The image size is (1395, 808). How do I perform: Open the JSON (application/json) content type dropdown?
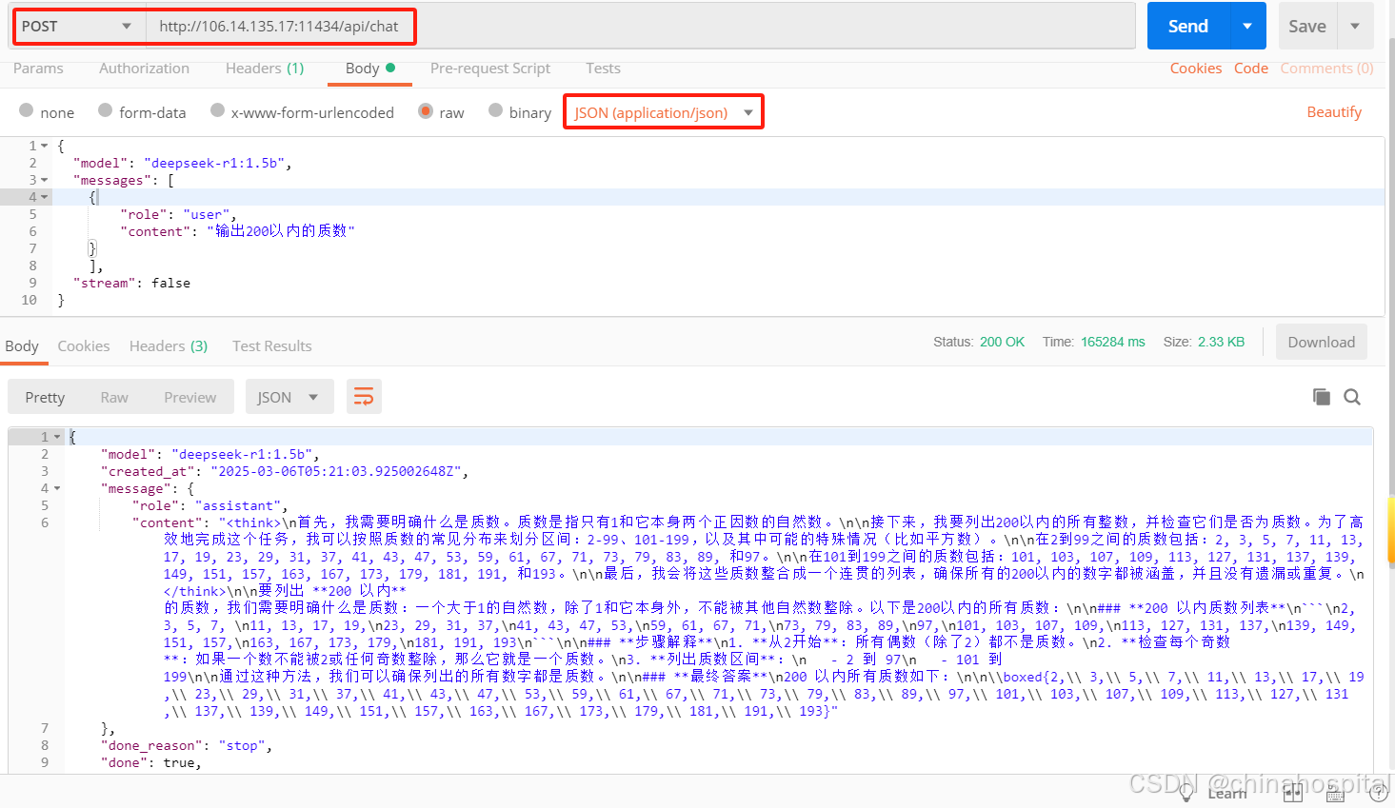tap(664, 112)
